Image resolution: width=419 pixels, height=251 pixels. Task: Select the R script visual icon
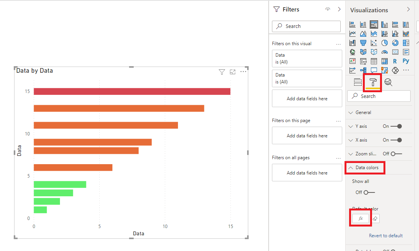[395, 61]
